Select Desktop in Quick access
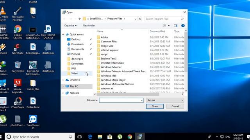 click(75, 39)
